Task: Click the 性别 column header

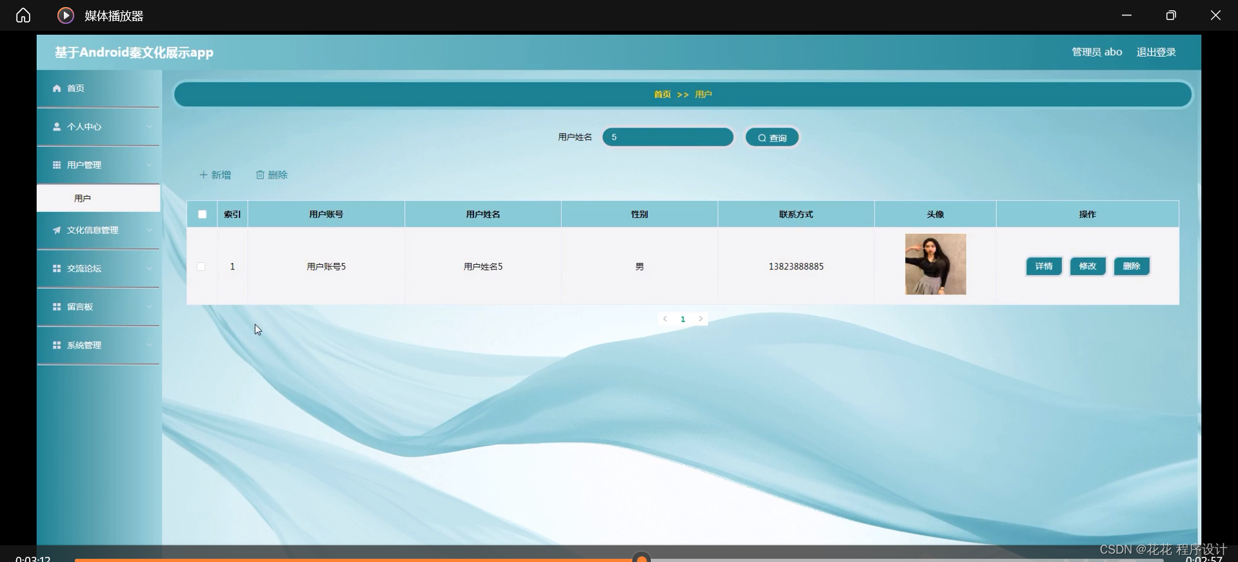Action: tap(639, 214)
